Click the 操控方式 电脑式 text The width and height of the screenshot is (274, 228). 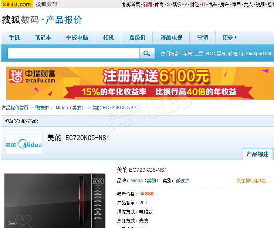click(x=135, y=212)
